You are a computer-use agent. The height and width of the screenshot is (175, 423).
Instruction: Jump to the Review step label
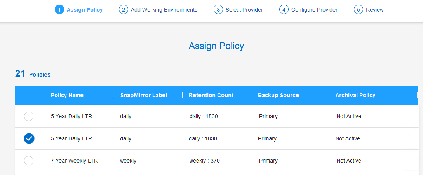click(374, 10)
